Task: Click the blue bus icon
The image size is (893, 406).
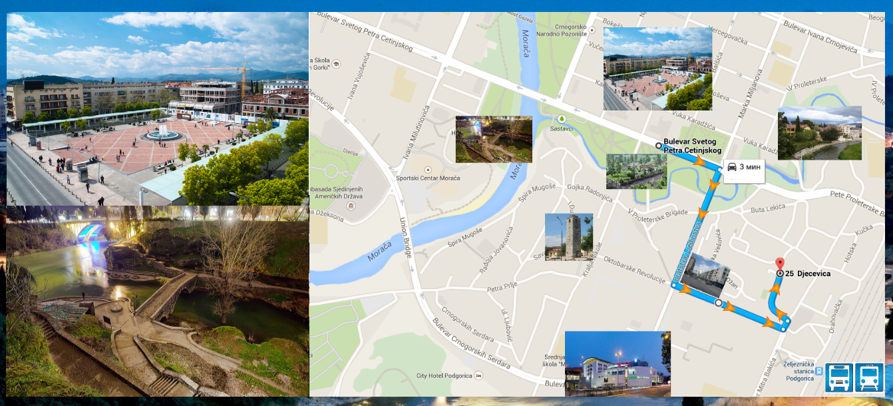Action: [839, 377]
